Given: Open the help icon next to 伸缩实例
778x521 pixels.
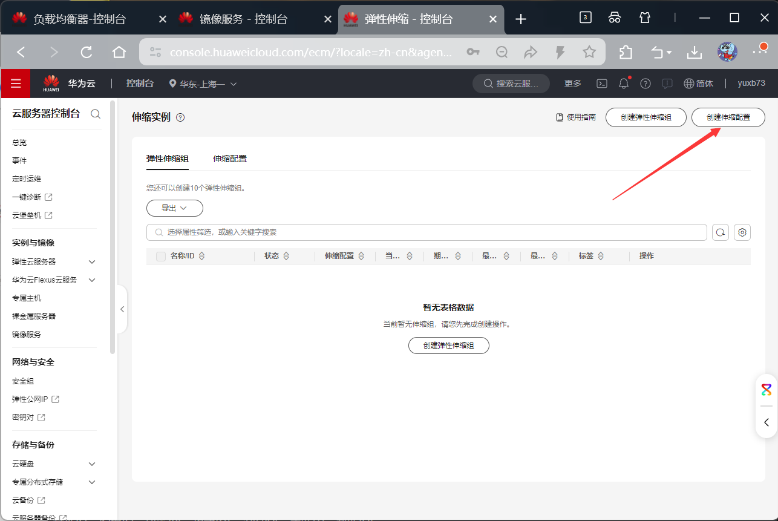Looking at the screenshot, I should tap(180, 117).
